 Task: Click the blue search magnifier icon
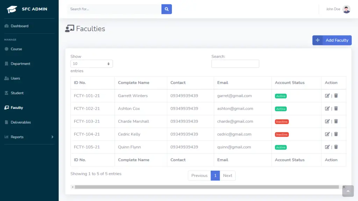click(x=166, y=9)
